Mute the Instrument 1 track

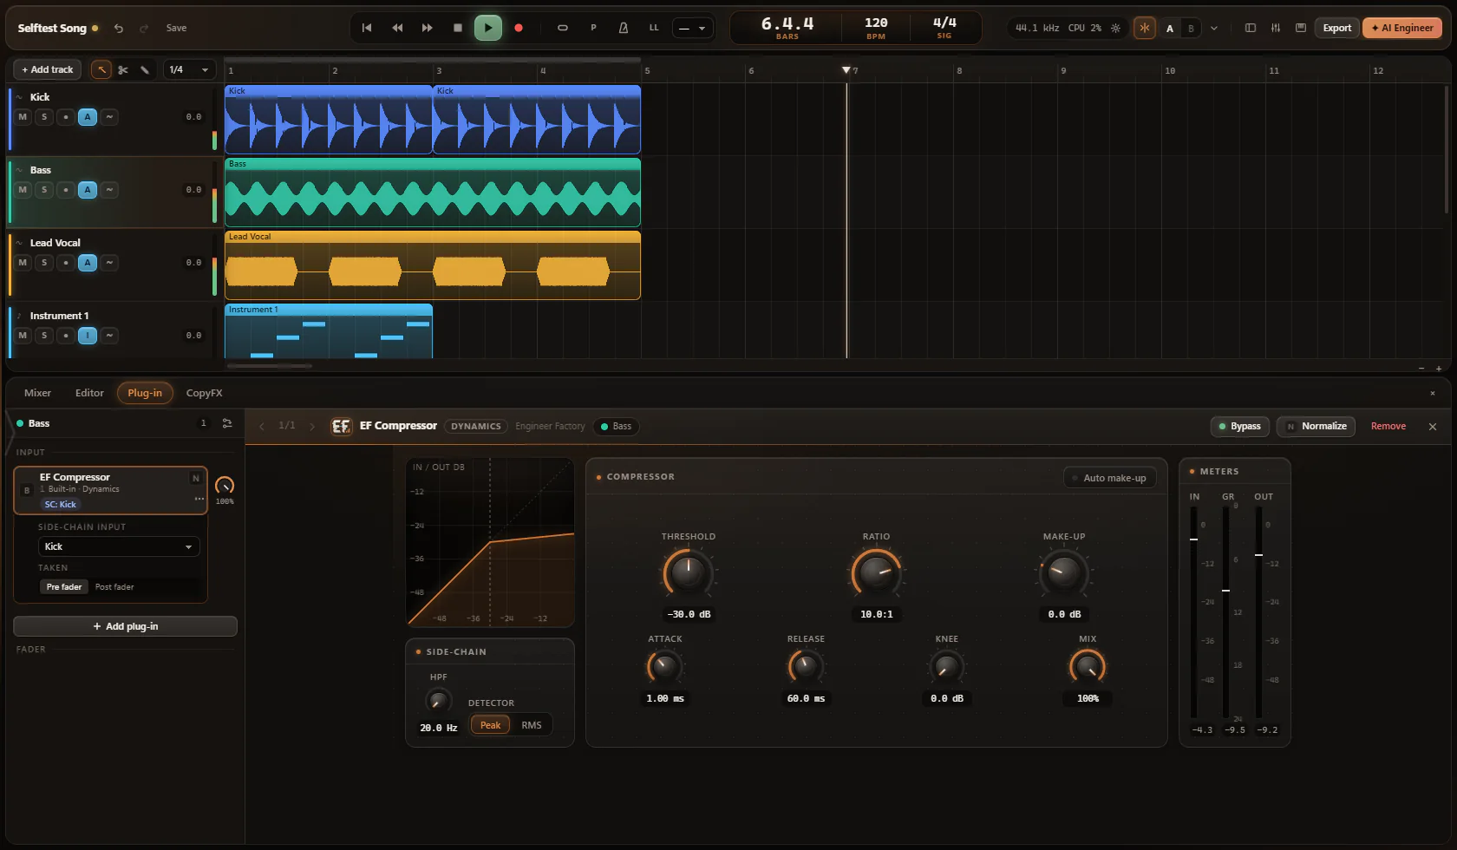click(x=23, y=336)
